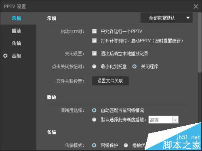Viewport: 202px width, 151px height.
Task: Click the 传输模式 label
Action: click(x=75, y=145)
